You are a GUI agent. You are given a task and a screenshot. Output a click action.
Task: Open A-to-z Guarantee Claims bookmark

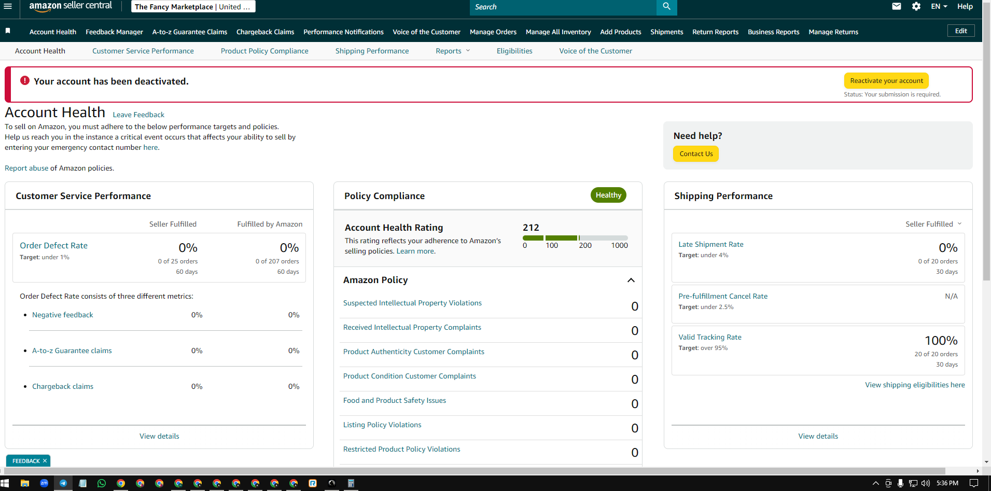pos(190,32)
